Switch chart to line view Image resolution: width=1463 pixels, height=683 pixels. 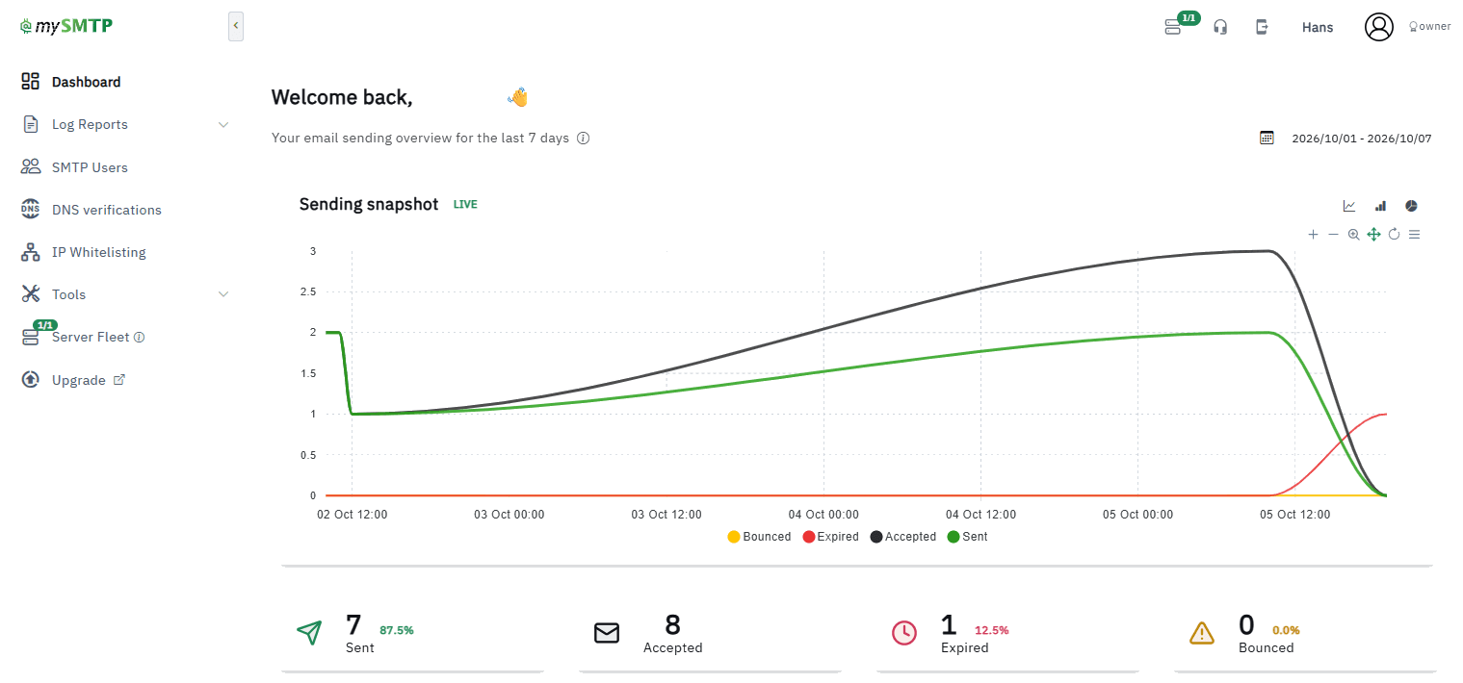pyautogui.click(x=1349, y=206)
